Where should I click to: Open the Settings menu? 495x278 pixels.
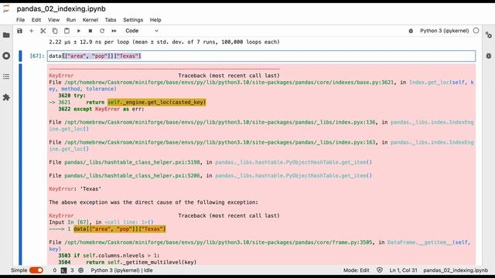coord(133,20)
